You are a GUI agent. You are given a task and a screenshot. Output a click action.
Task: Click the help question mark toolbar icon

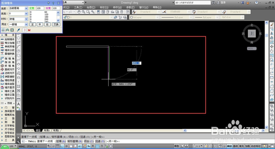[x=128, y=12]
